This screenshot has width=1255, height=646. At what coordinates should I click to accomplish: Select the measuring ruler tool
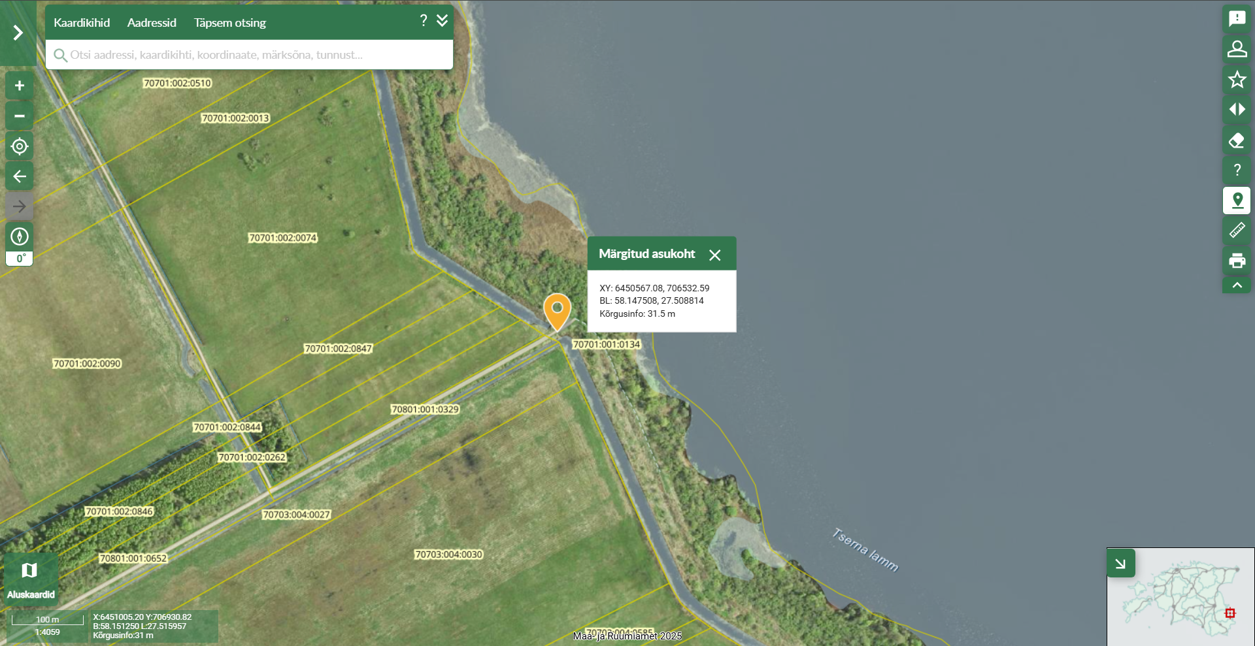pos(1237,231)
